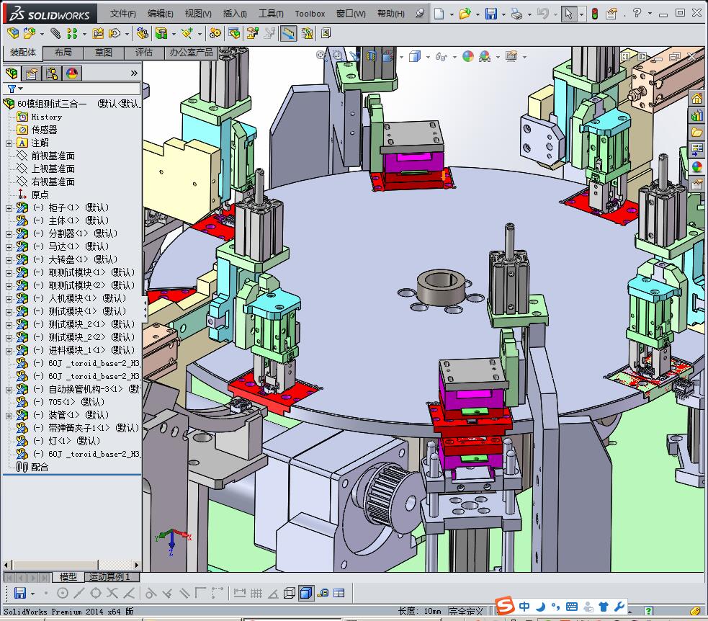Select the 原点 origin item
This screenshot has height=621, width=708.
(40, 195)
